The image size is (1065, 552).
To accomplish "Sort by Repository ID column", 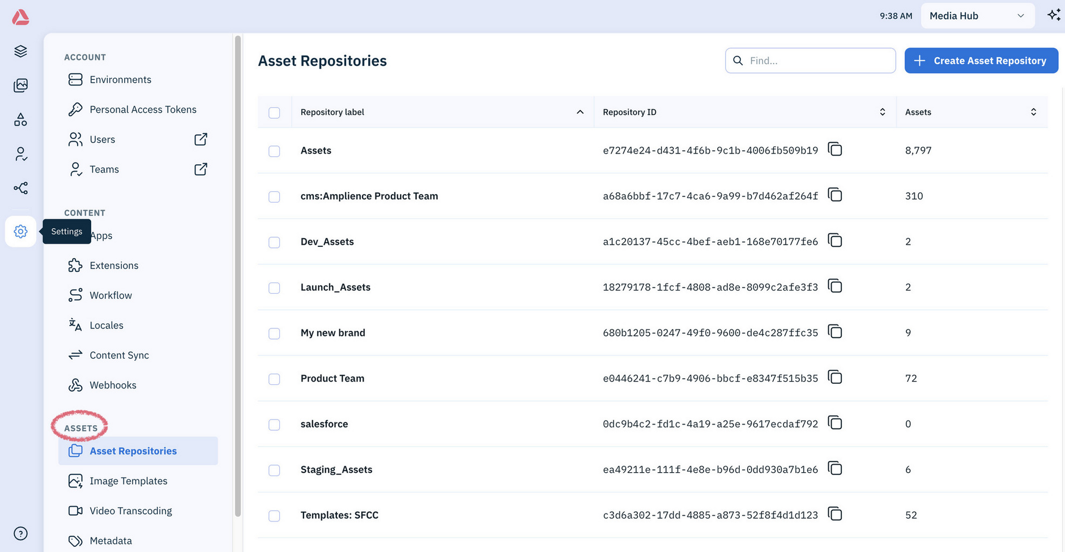I will [x=882, y=112].
